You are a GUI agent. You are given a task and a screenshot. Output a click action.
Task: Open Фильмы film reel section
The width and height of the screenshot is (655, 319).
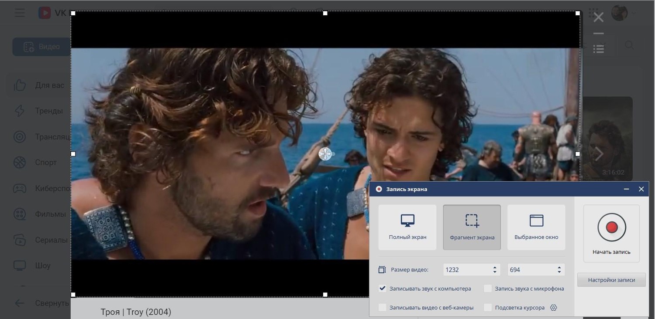(20, 214)
